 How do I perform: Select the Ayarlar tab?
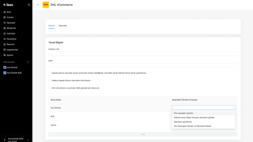tap(51, 26)
